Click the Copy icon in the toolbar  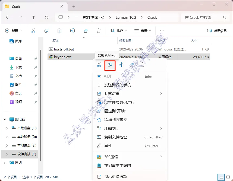46,31
